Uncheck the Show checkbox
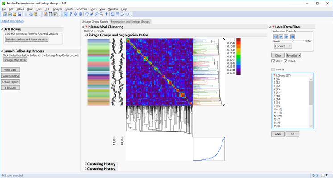Screen dimensions: 333x178 click(x=274, y=61)
